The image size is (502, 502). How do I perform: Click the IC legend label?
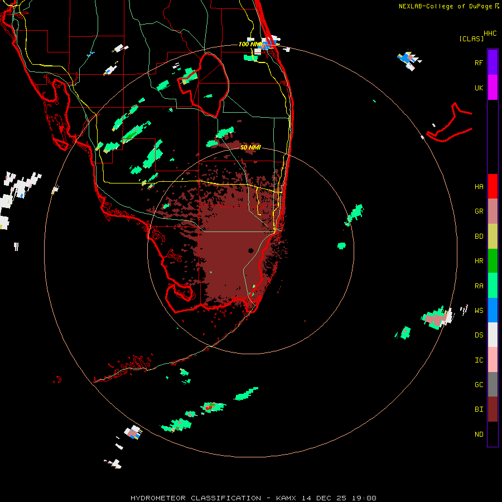click(x=479, y=360)
